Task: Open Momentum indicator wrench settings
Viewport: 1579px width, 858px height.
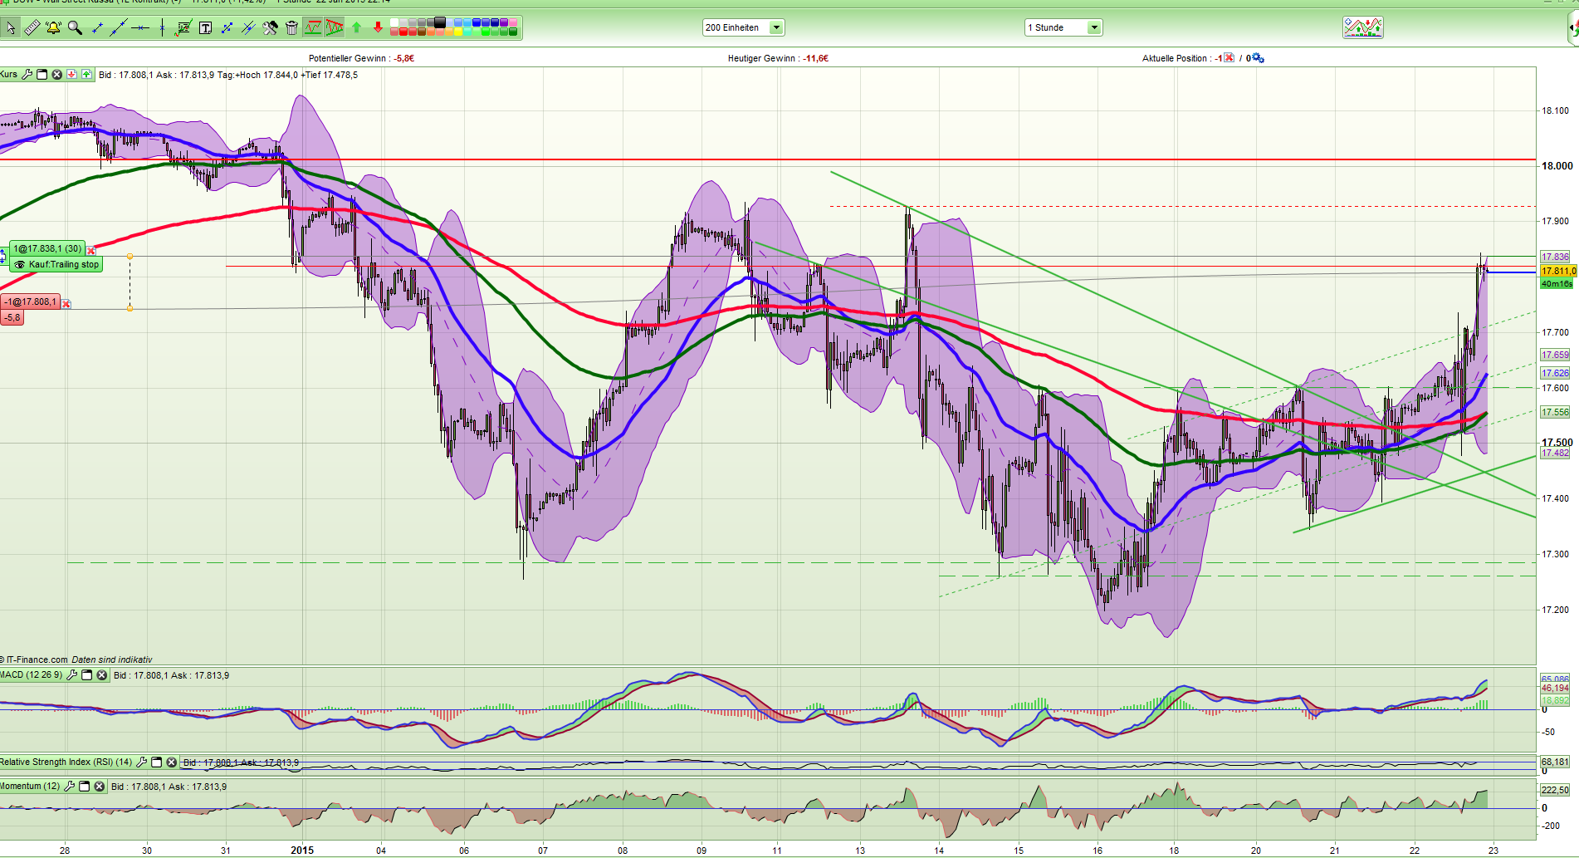Action: [70, 787]
